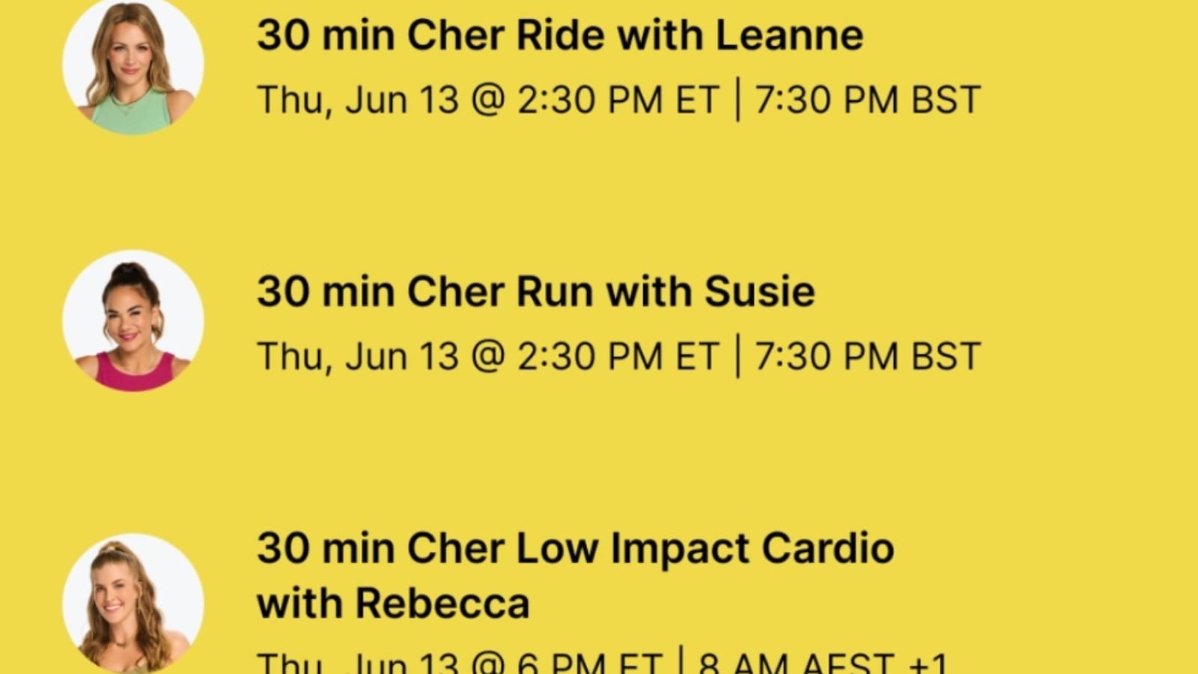Tap Susie's circular profile photo
Viewport: 1198px width, 674px height.
[133, 321]
